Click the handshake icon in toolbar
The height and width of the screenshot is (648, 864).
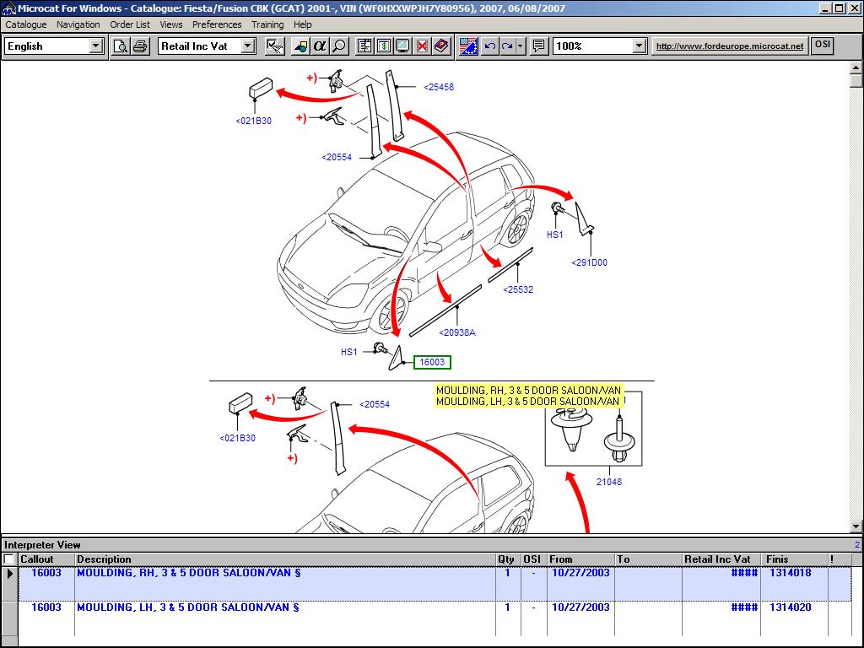pos(274,46)
